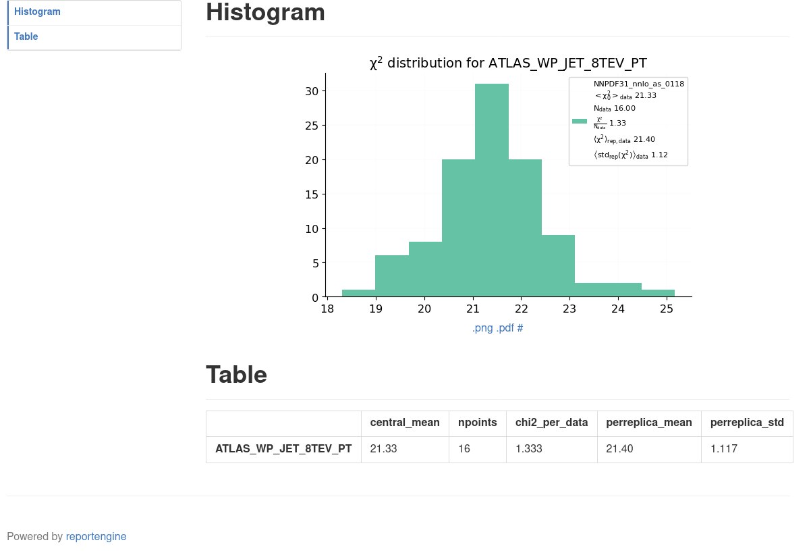Download the histogram as .png
Viewport: 811px width, 553px height.
click(482, 328)
